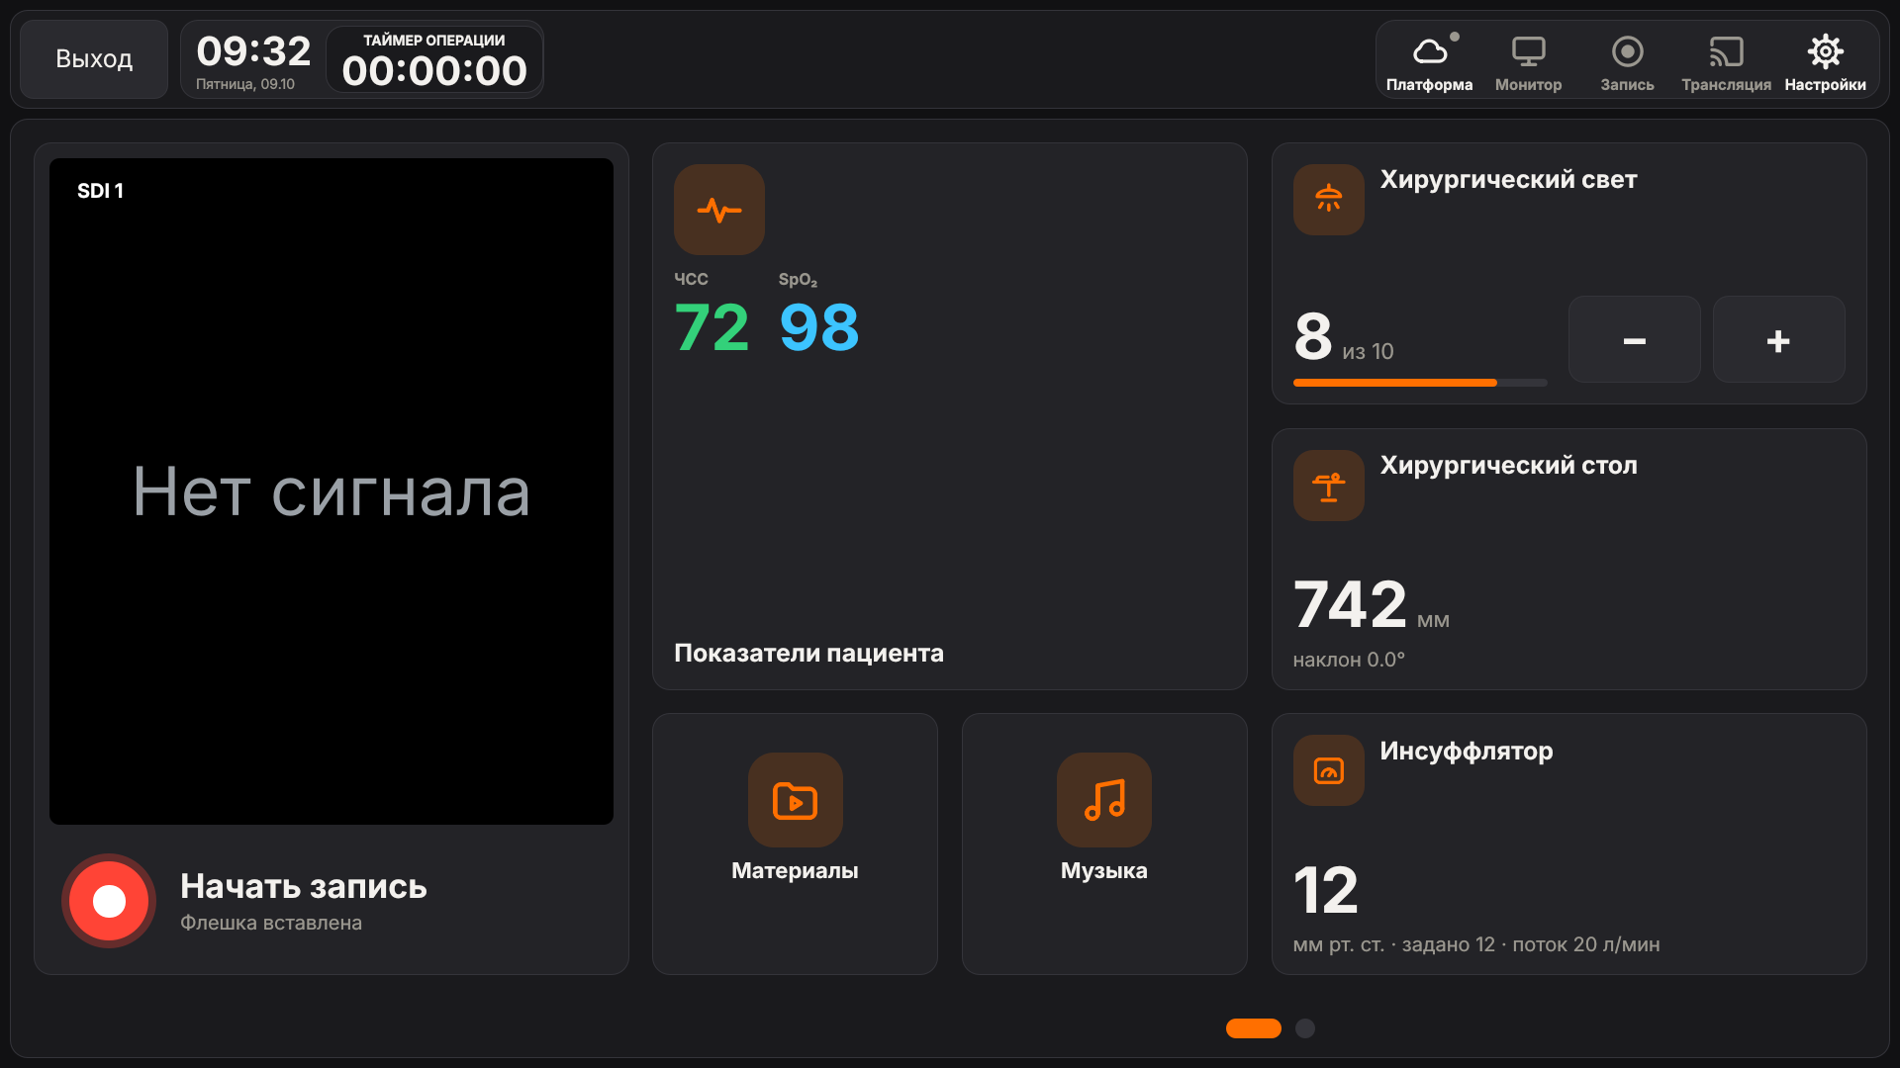Click the Хирургический стол title

(1508, 465)
